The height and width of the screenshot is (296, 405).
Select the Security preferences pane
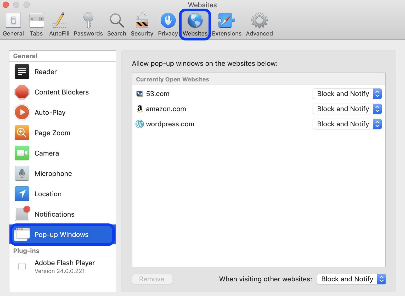coord(142,23)
